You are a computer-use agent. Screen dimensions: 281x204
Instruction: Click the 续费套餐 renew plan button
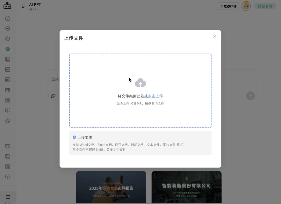[x=265, y=6]
